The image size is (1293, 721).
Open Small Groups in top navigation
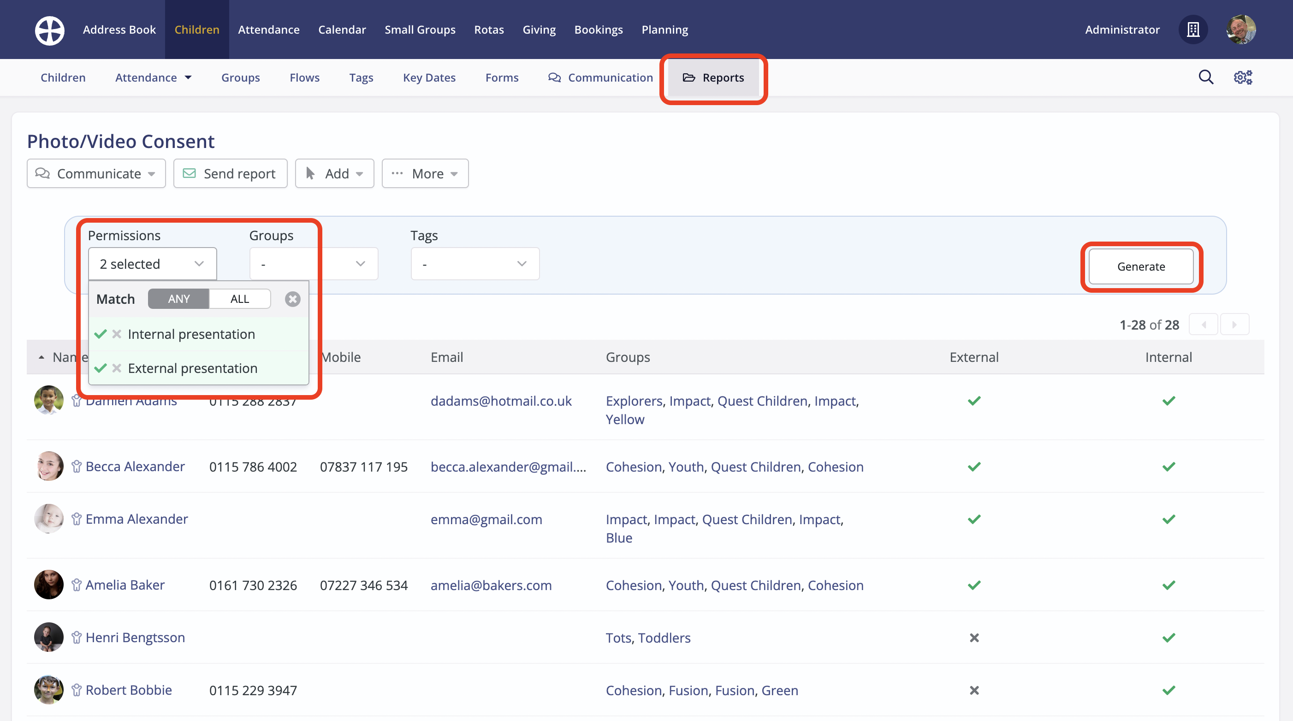click(420, 30)
